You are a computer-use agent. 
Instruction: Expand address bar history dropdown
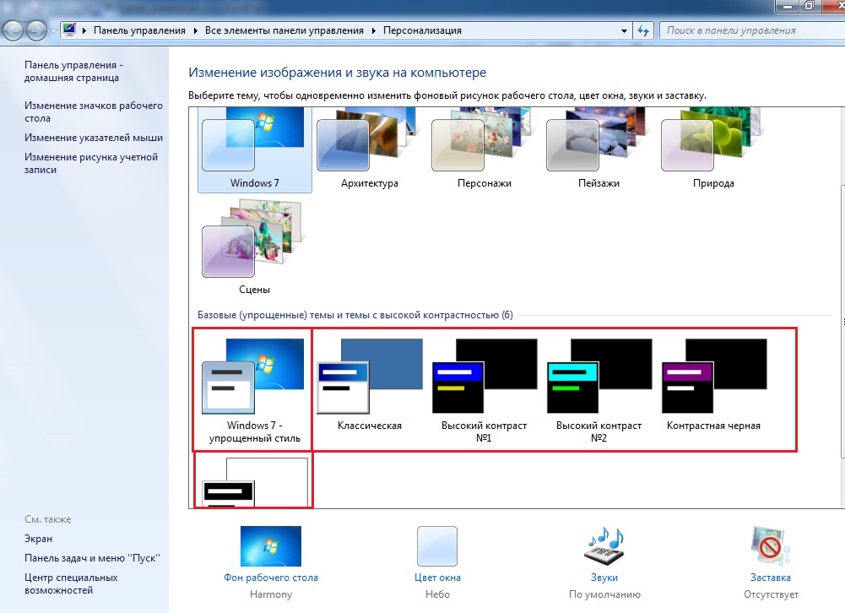(x=624, y=30)
